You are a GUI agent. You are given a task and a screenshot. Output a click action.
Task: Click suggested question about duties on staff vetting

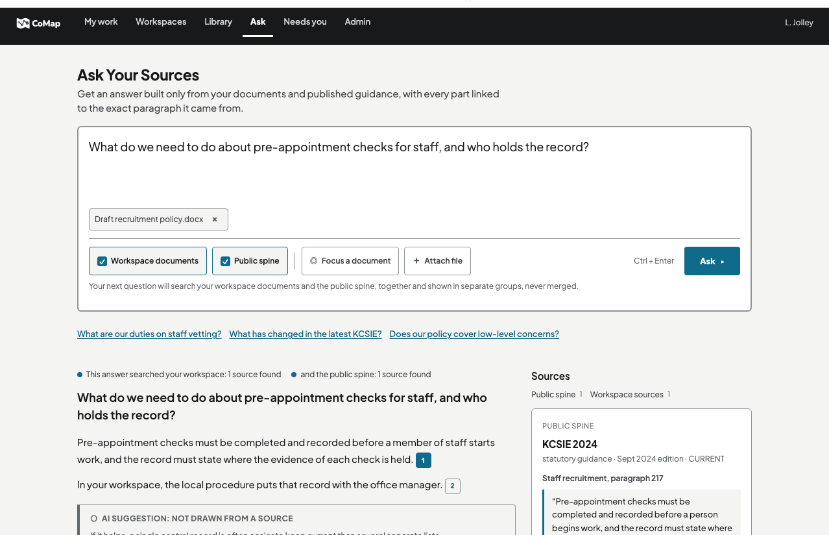149,334
